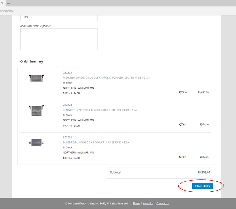This screenshot has width=236, height=209.
Task: Click the Kenworth / Peterbilt Charge Air Cooler description
Action: (x=100, y=110)
